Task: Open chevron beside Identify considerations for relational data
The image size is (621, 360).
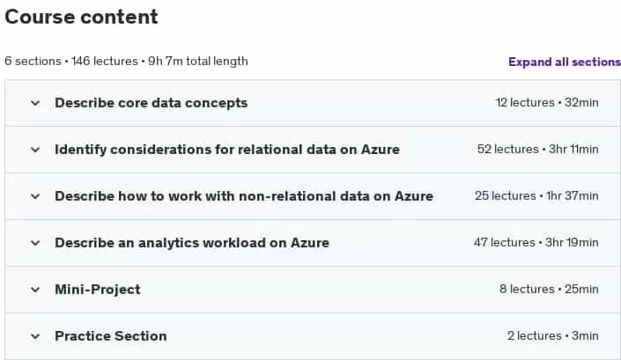Action: (x=35, y=150)
